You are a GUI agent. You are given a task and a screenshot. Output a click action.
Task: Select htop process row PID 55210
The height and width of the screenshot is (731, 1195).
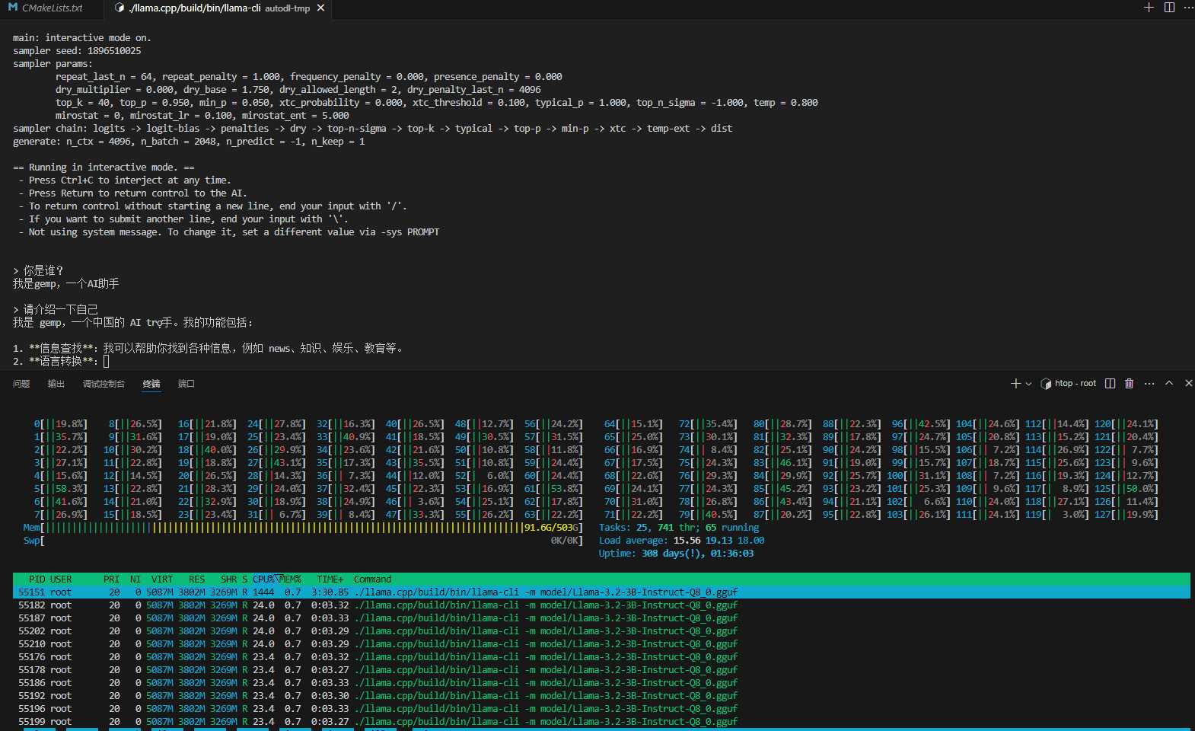coord(601,644)
